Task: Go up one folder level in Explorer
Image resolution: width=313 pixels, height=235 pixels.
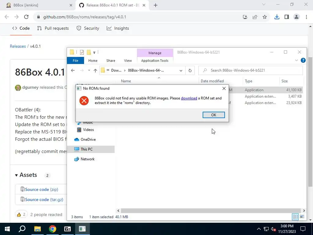Action: pyautogui.click(x=95, y=71)
